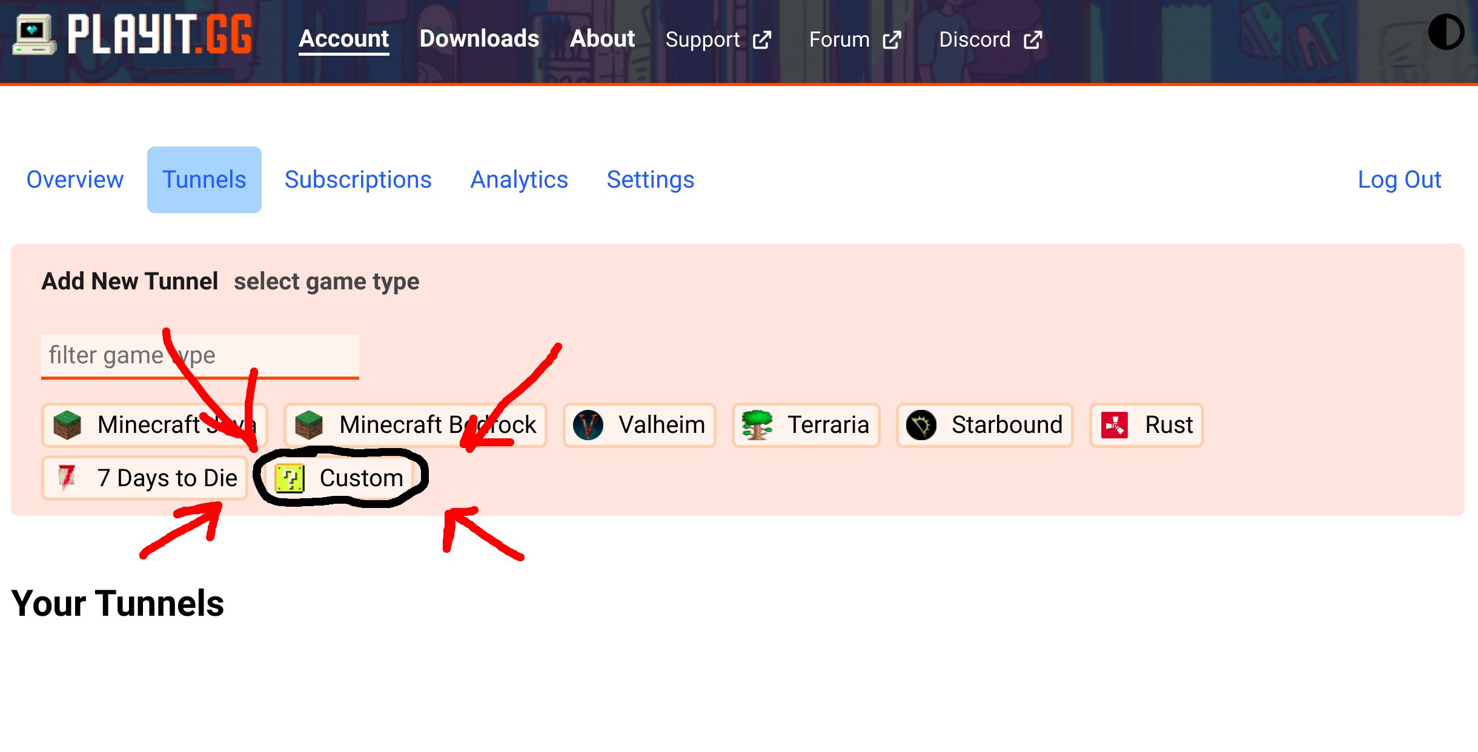This screenshot has height=752, width=1478.
Task: Open the Settings tab
Action: (x=650, y=179)
